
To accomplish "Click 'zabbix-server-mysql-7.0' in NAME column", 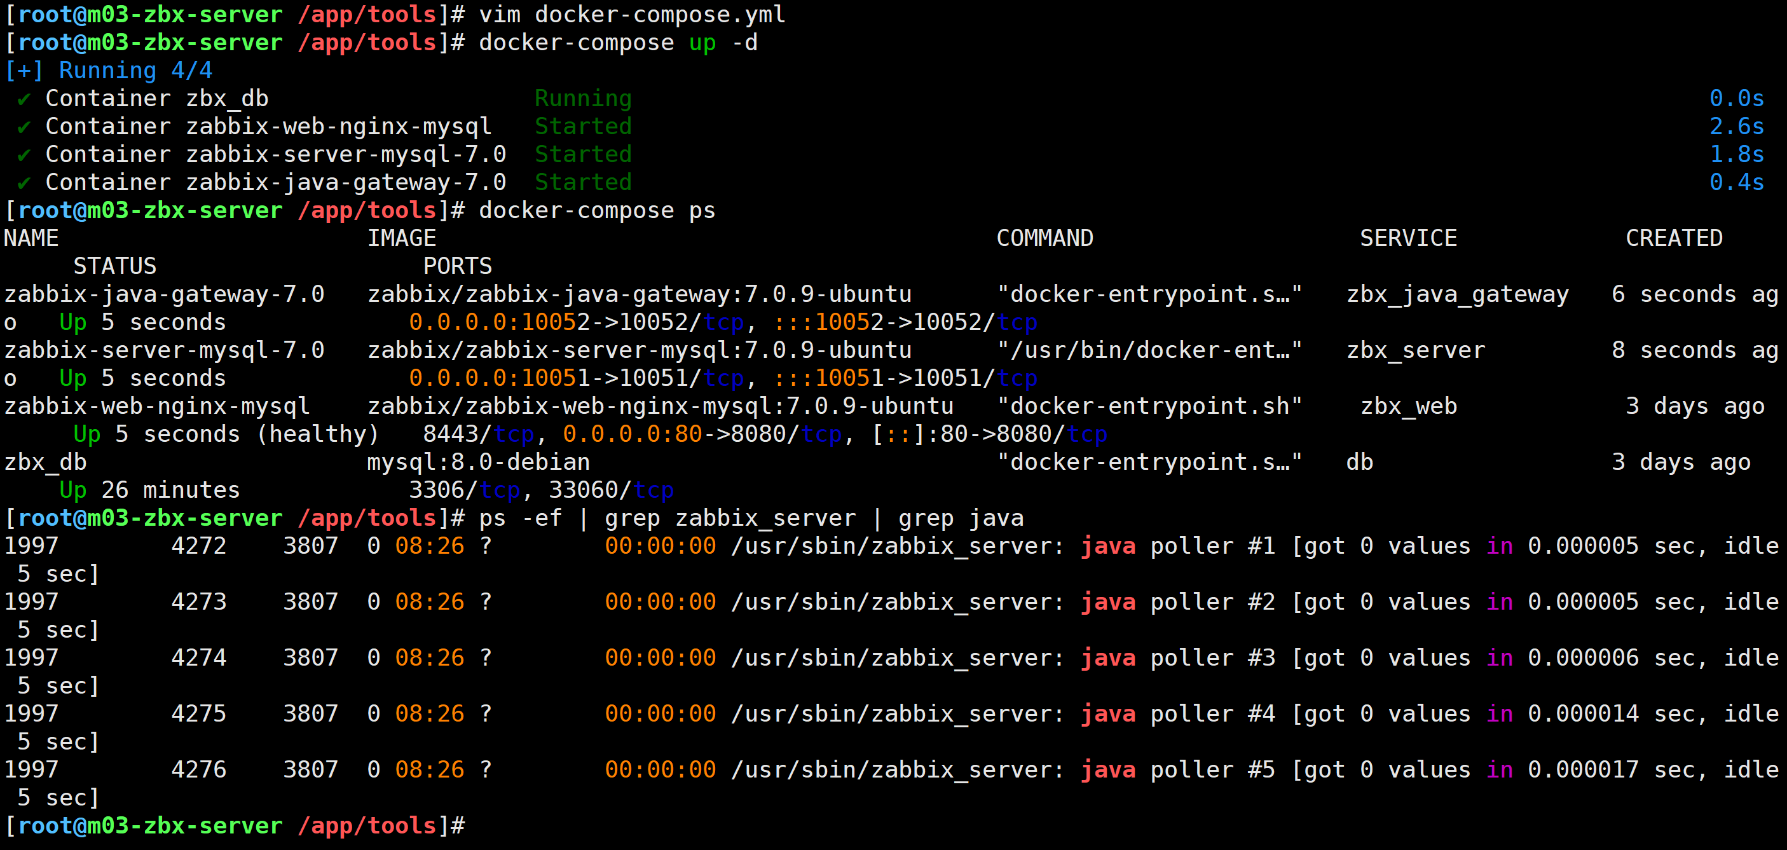I will click(x=165, y=350).
